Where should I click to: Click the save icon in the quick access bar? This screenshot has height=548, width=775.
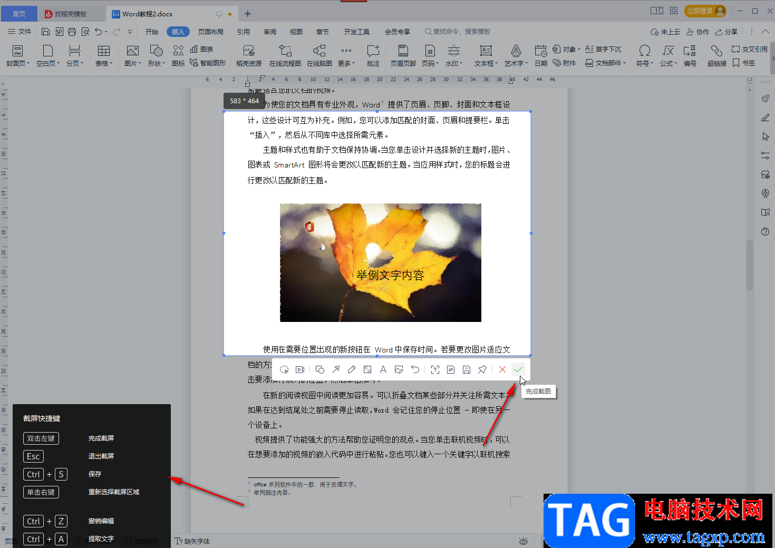(45, 32)
